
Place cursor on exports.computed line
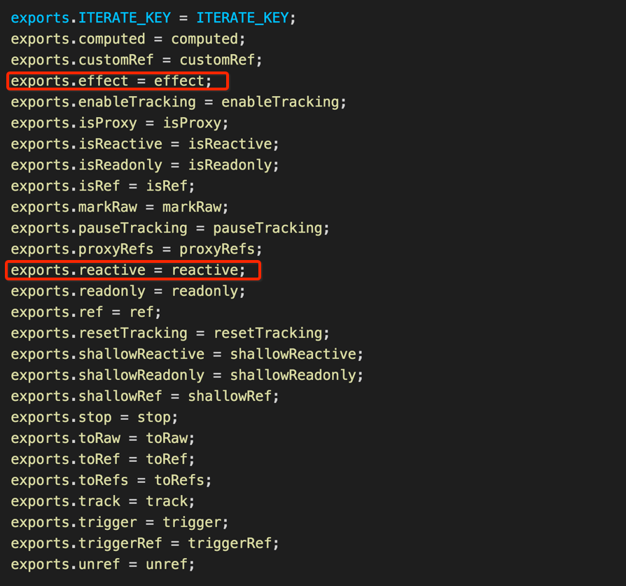(x=128, y=39)
